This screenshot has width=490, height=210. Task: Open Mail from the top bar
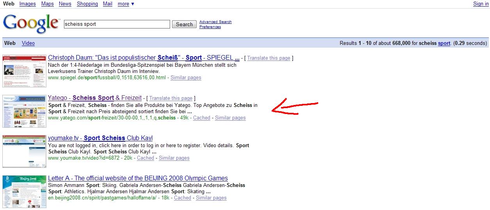(x=108, y=4)
